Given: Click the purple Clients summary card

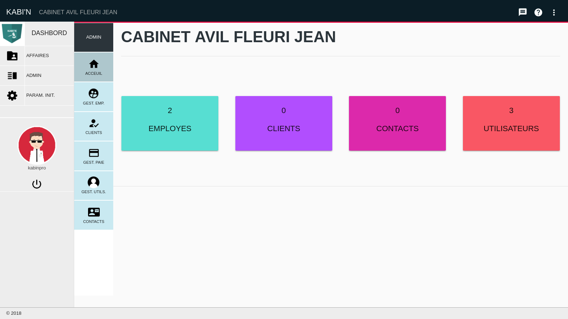Looking at the screenshot, I should pyautogui.click(x=284, y=123).
